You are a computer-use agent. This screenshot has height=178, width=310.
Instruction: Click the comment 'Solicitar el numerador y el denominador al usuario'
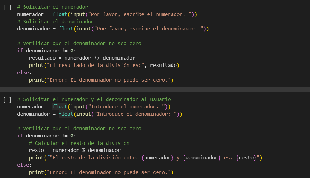(x=94, y=99)
